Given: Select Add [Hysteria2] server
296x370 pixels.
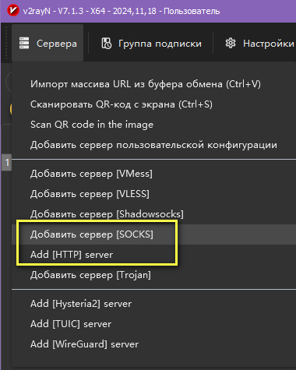Looking at the screenshot, I should point(153,304).
